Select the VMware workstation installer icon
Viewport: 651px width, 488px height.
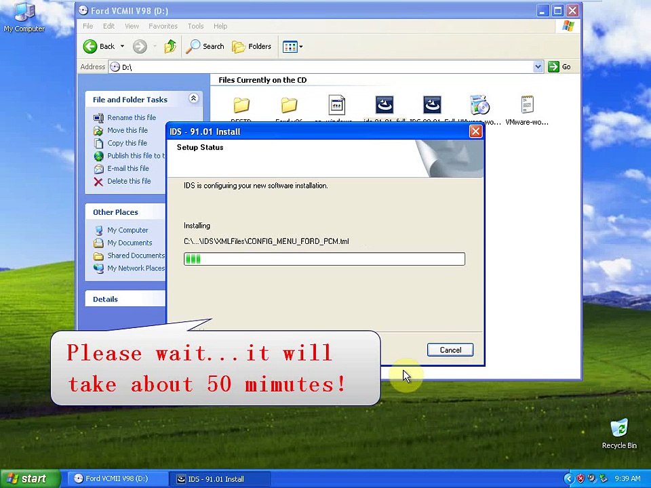point(479,104)
